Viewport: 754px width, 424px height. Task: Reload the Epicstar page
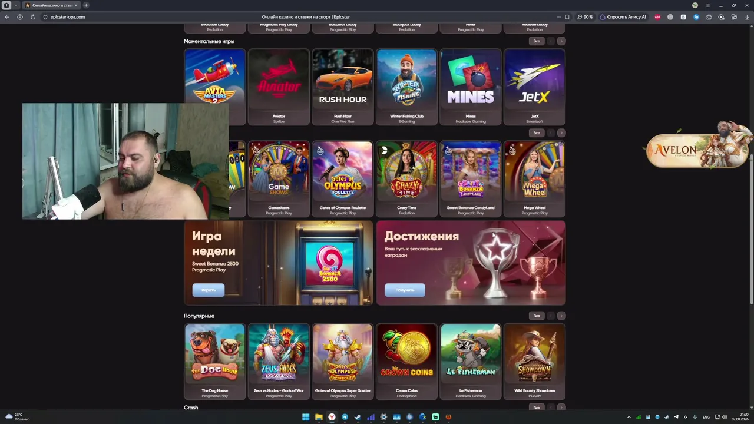point(32,17)
